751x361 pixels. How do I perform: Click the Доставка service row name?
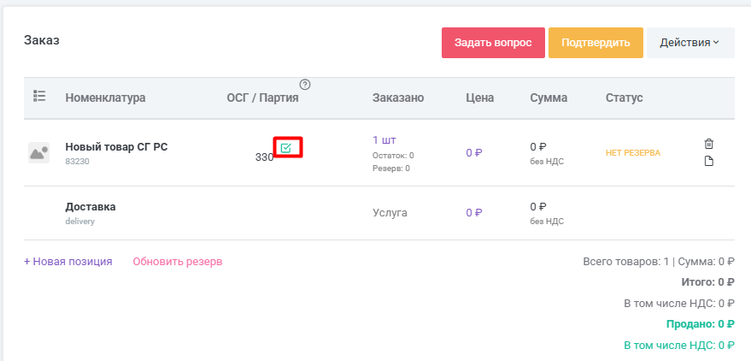pyautogui.click(x=91, y=206)
